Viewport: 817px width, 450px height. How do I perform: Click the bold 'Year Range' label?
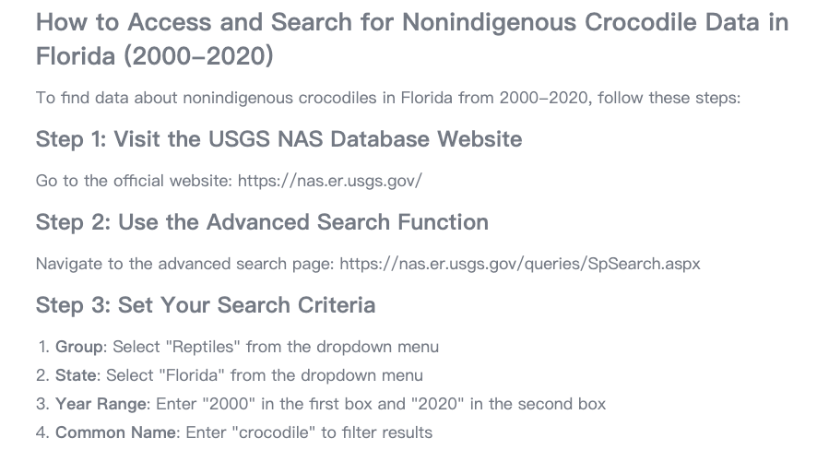click(x=102, y=404)
